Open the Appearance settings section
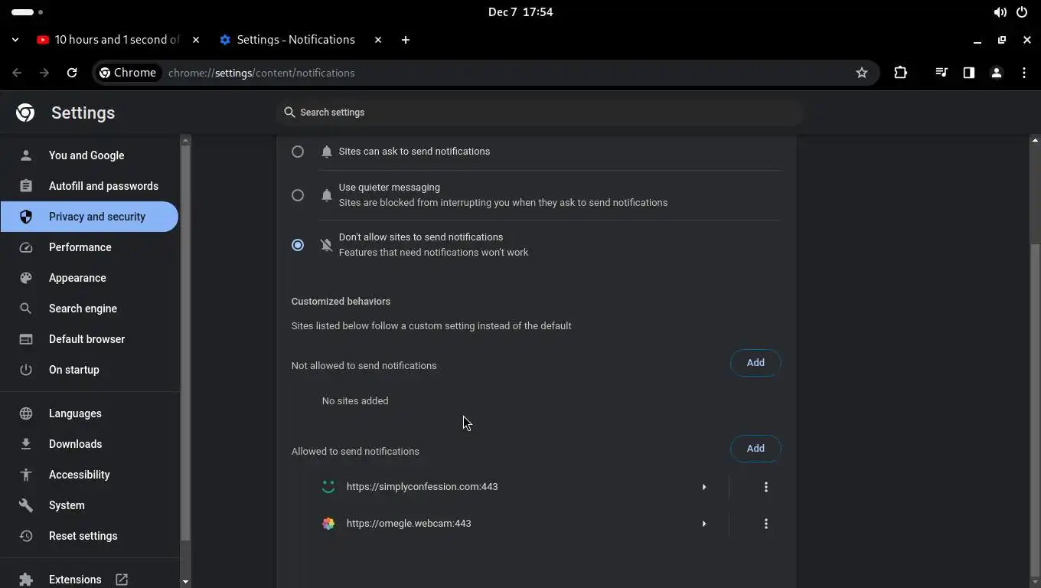1041x588 pixels. point(77,278)
